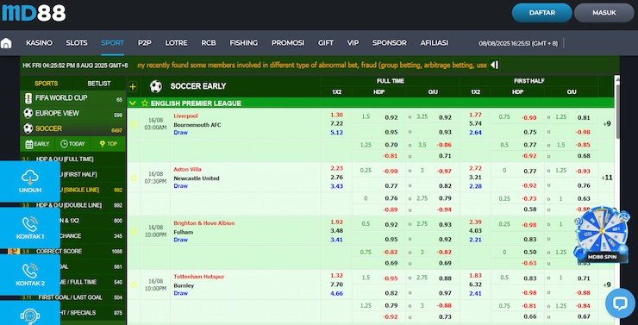
Task: Collapse the English Premier League section
Action: coord(132,103)
